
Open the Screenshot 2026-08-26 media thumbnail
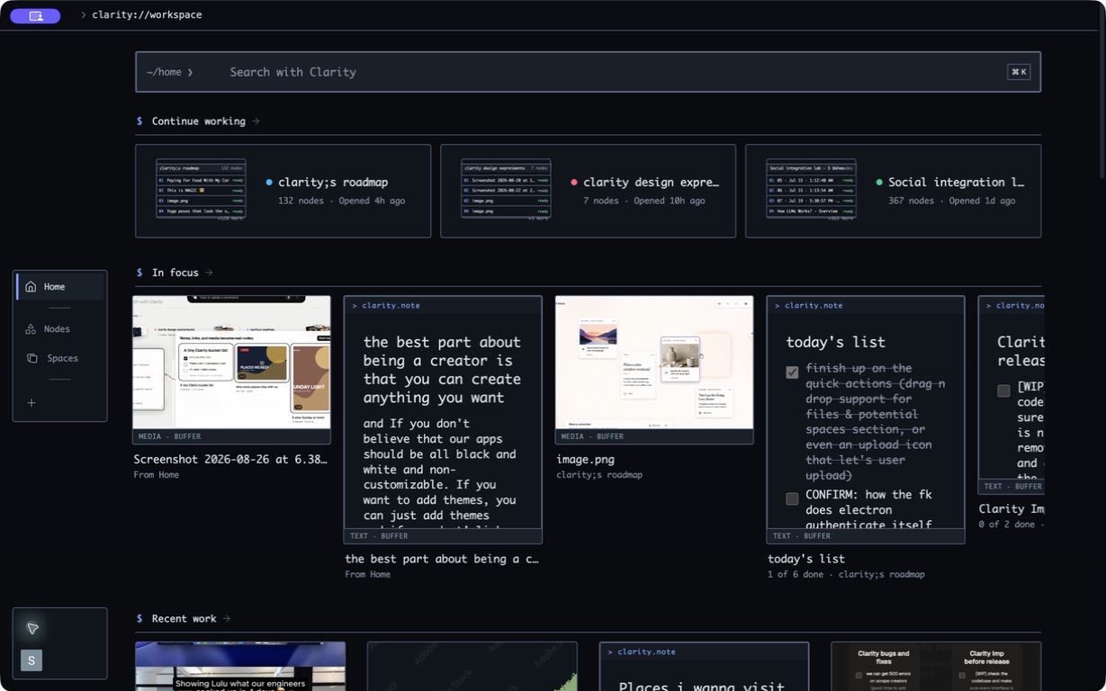[231, 363]
